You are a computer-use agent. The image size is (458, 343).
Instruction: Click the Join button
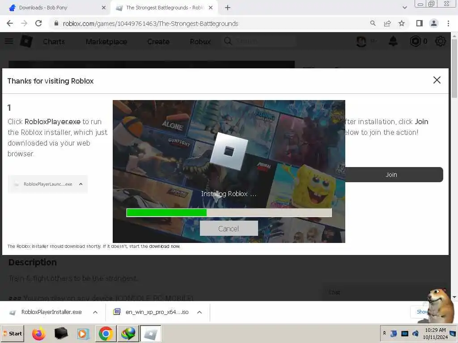394,175
